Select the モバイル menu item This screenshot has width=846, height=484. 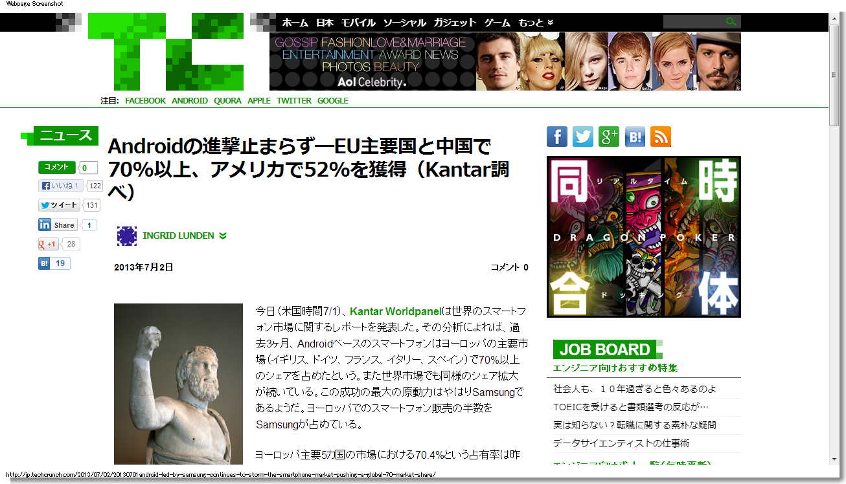point(358,22)
